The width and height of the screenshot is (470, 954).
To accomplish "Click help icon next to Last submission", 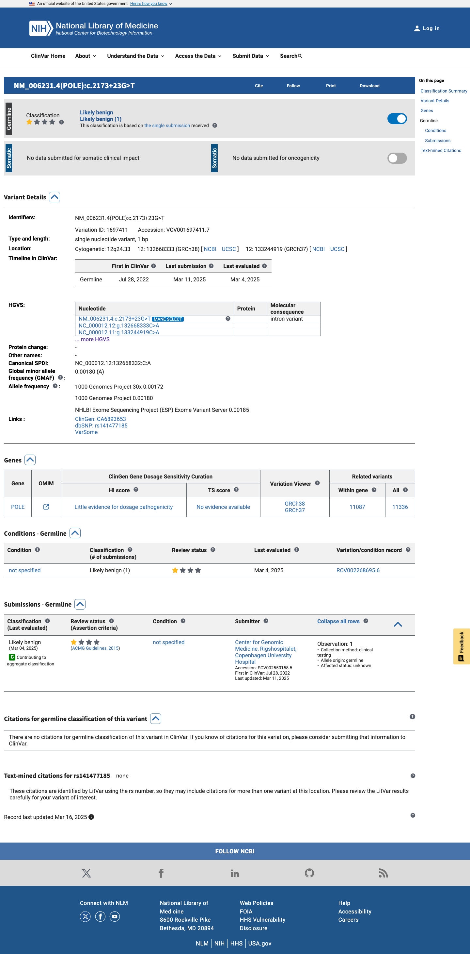I will [211, 266].
